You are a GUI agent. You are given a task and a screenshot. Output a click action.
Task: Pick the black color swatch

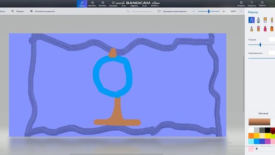(268, 130)
